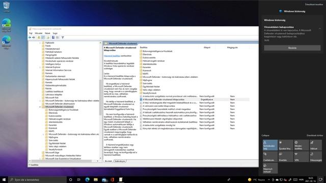Click in the taskbar search box
326x183 pixels.
click(37, 179)
